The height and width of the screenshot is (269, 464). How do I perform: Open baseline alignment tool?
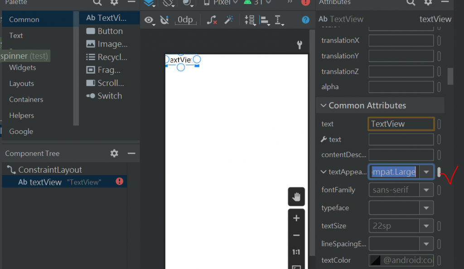click(x=279, y=20)
